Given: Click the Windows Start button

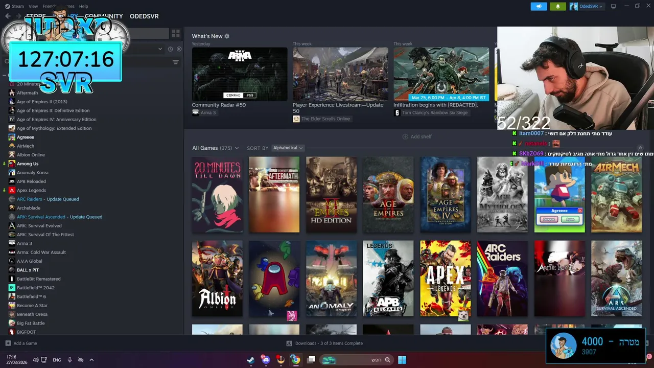Looking at the screenshot, I should coord(402,360).
